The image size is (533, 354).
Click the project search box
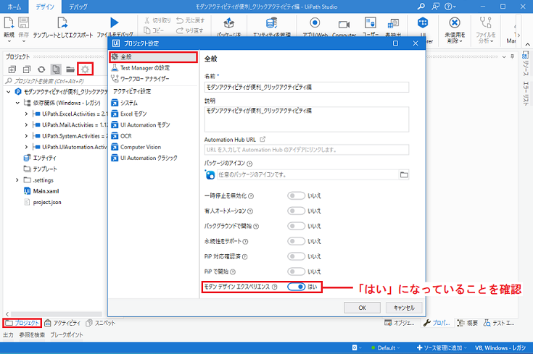click(56, 81)
